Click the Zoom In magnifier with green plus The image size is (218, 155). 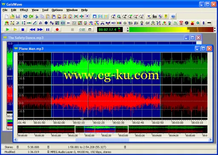[130, 17]
